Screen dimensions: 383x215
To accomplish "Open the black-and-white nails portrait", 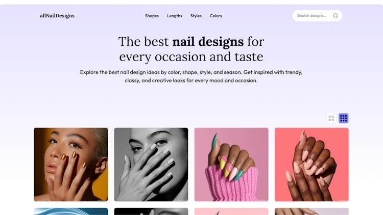I will [151, 165].
